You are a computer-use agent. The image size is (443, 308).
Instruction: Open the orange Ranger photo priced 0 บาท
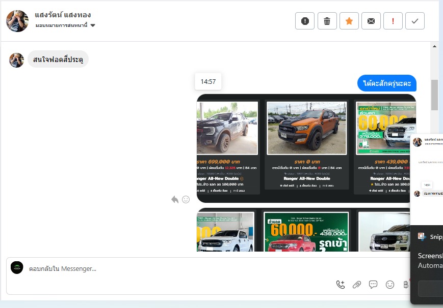click(306, 128)
